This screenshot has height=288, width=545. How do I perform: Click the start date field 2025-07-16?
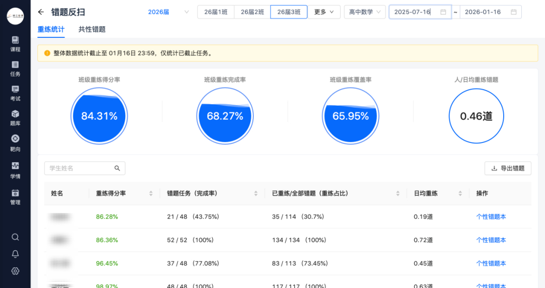pyautogui.click(x=420, y=12)
